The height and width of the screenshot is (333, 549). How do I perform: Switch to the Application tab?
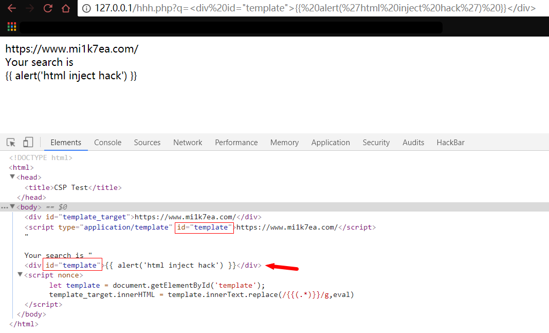click(x=330, y=143)
